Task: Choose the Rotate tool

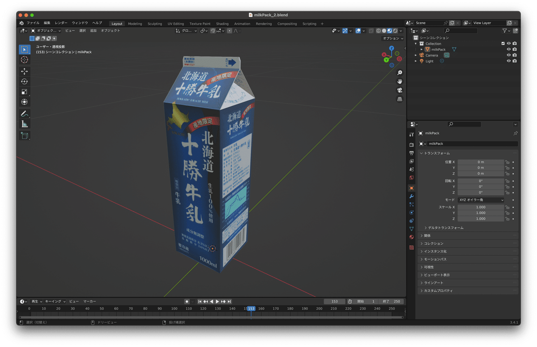Action: (x=25, y=82)
